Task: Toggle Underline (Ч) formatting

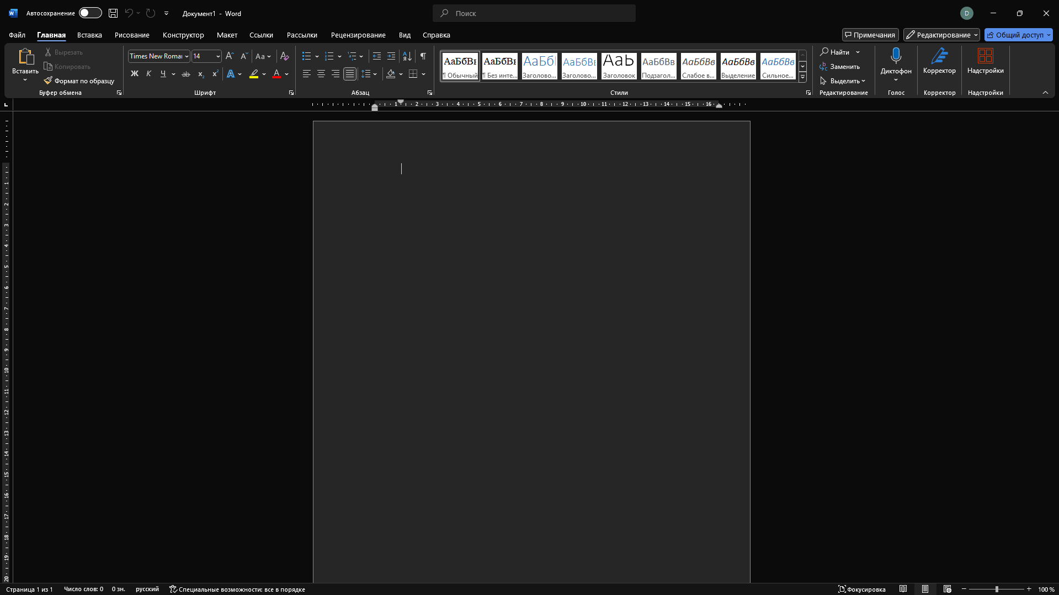Action: (163, 74)
